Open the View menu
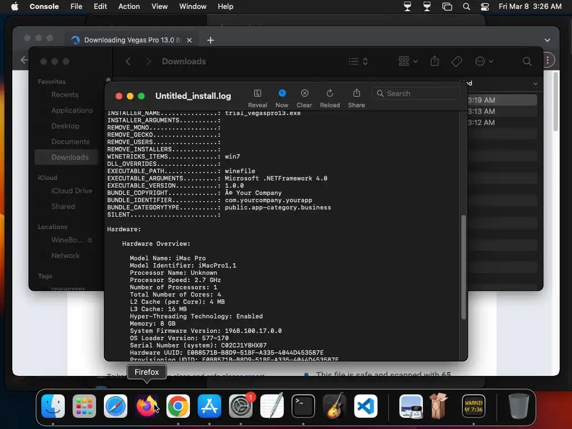Screen dimensions: 572x429 159,7
